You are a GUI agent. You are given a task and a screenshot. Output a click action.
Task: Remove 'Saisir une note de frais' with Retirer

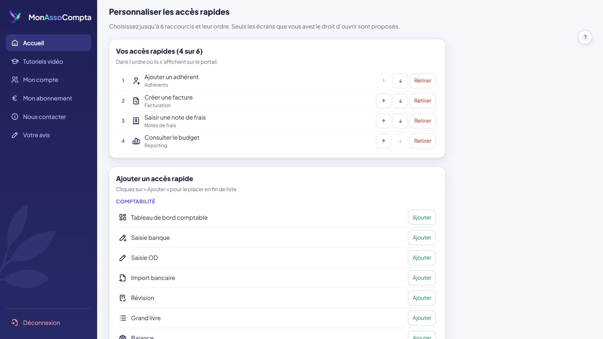pos(422,121)
